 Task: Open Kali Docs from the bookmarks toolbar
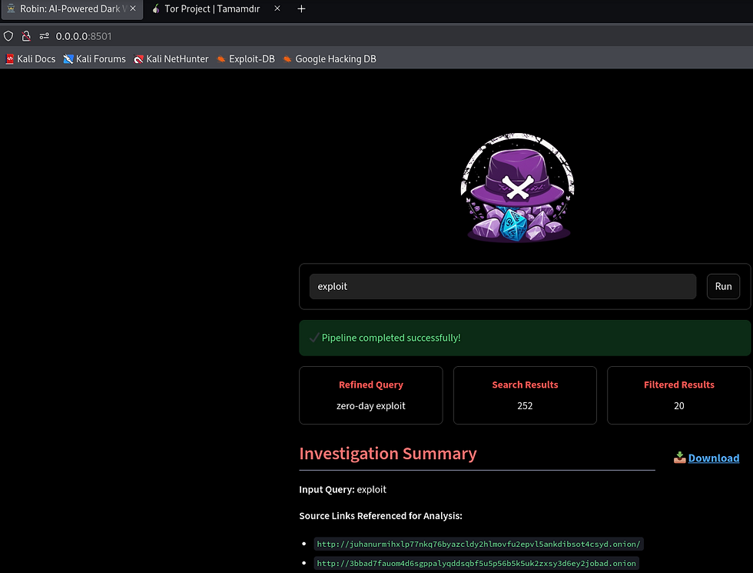click(x=30, y=58)
